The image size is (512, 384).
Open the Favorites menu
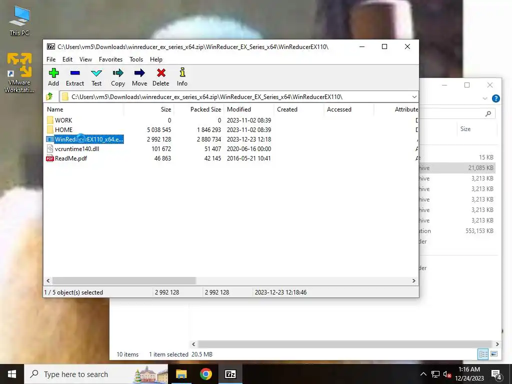(x=110, y=59)
